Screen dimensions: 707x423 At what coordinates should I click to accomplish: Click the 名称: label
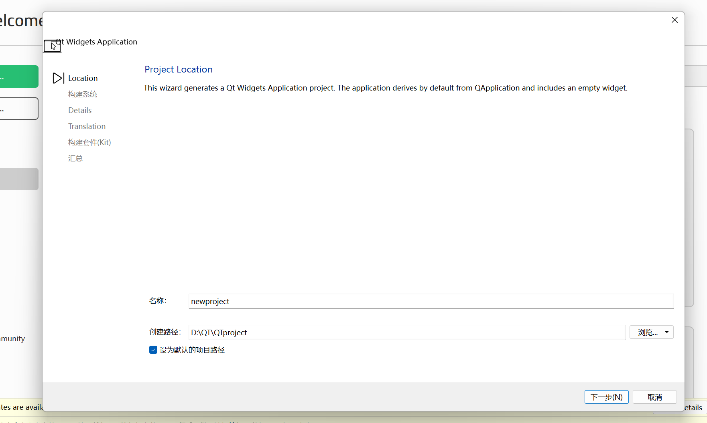pos(158,301)
